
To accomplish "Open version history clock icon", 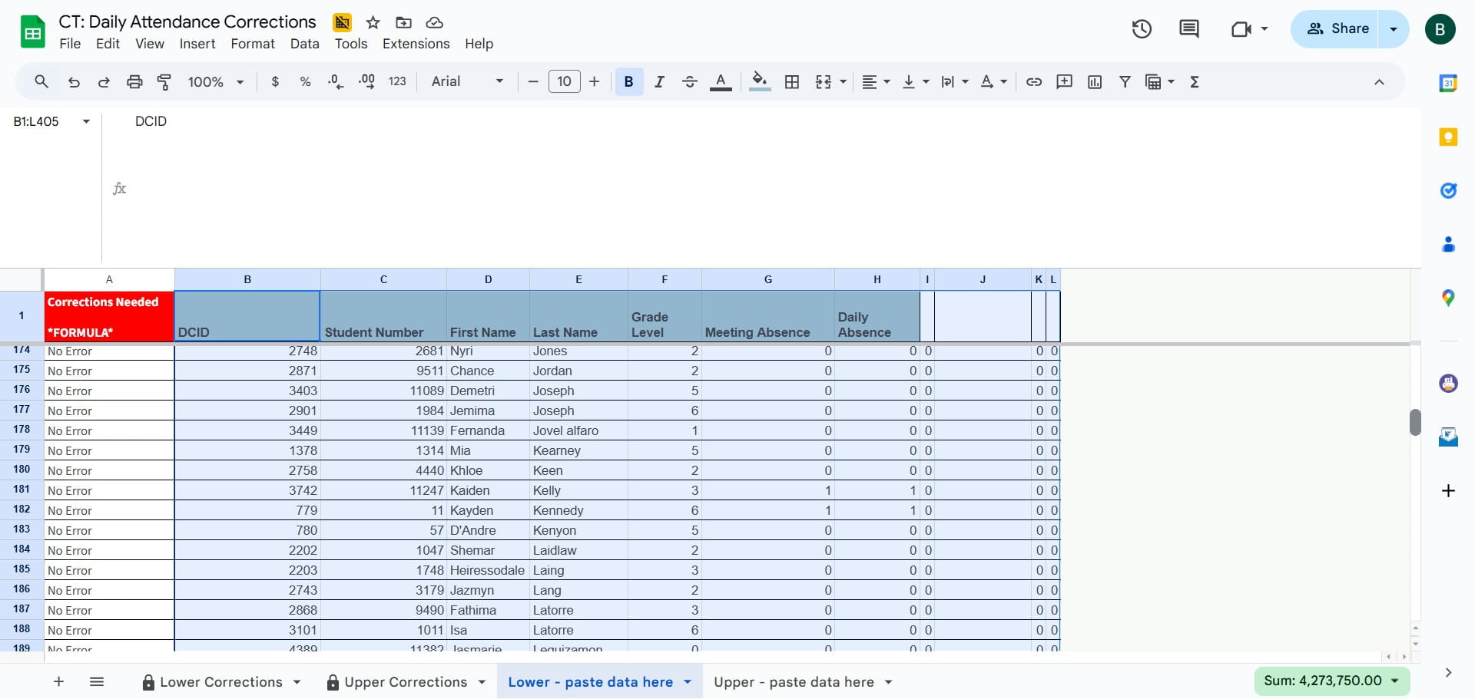I will tap(1142, 29).
